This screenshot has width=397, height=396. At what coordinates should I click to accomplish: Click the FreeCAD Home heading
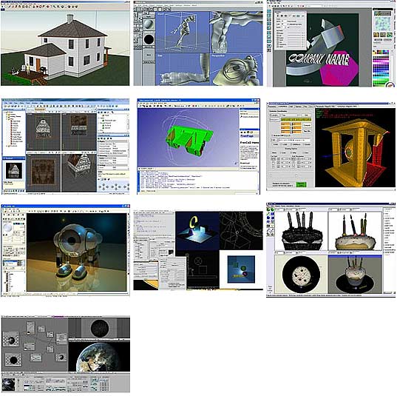pyautogui.click(x=249, y=143)
